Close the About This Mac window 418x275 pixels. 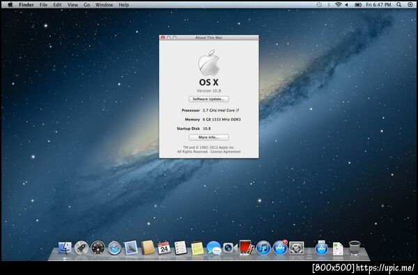pos(163,38)
